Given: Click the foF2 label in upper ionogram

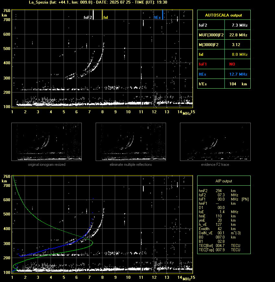Looking at the screenshot, I should coord(88,18).
